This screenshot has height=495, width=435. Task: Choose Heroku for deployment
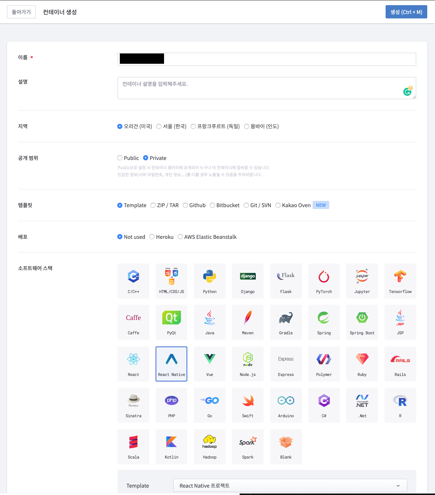coord(152,237)
